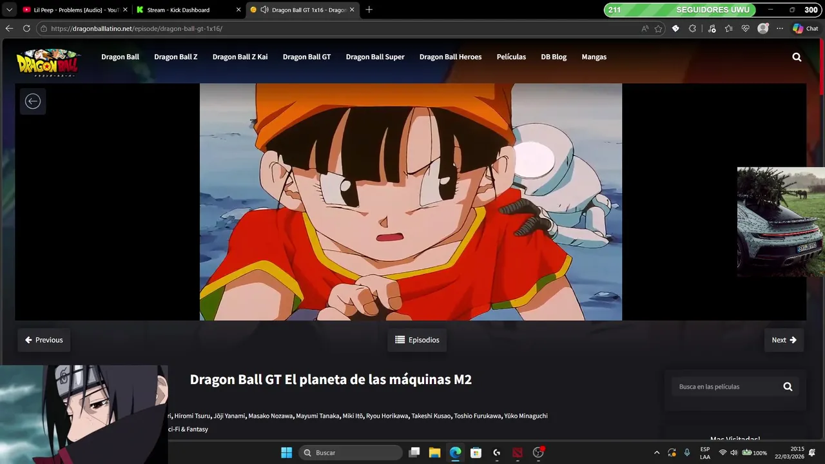
Task: Open the Edge profile avatar
Action: 763,28
